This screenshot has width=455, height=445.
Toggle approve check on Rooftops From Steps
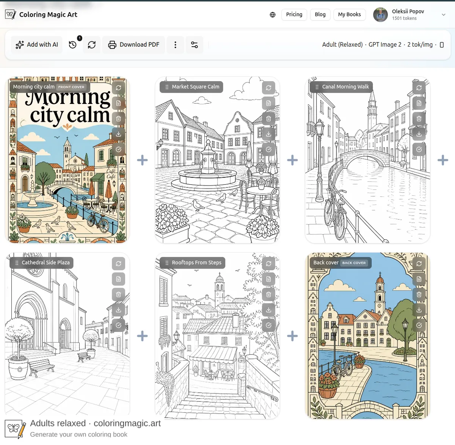click(x=268, y=325)
